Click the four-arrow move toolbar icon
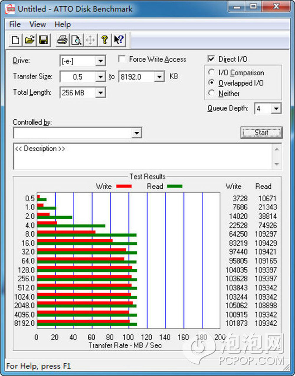 pyautogui.click(x=90, y=40)
